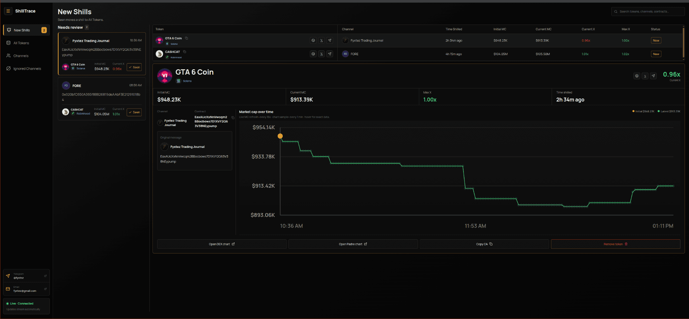Open Telegram @fyxtez contact link
This screenshot has height=319, width=689.
[26, 276]
